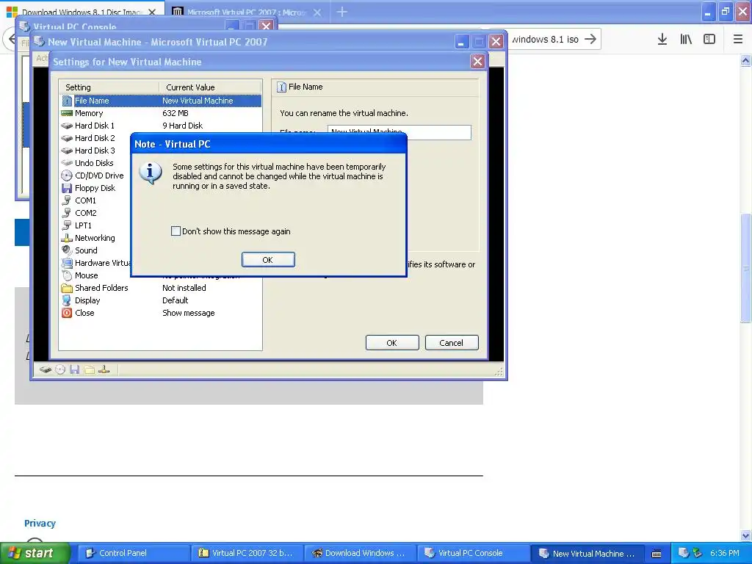
Task: Click network icon in VM status bar
Action: click(x=104, y=369)
